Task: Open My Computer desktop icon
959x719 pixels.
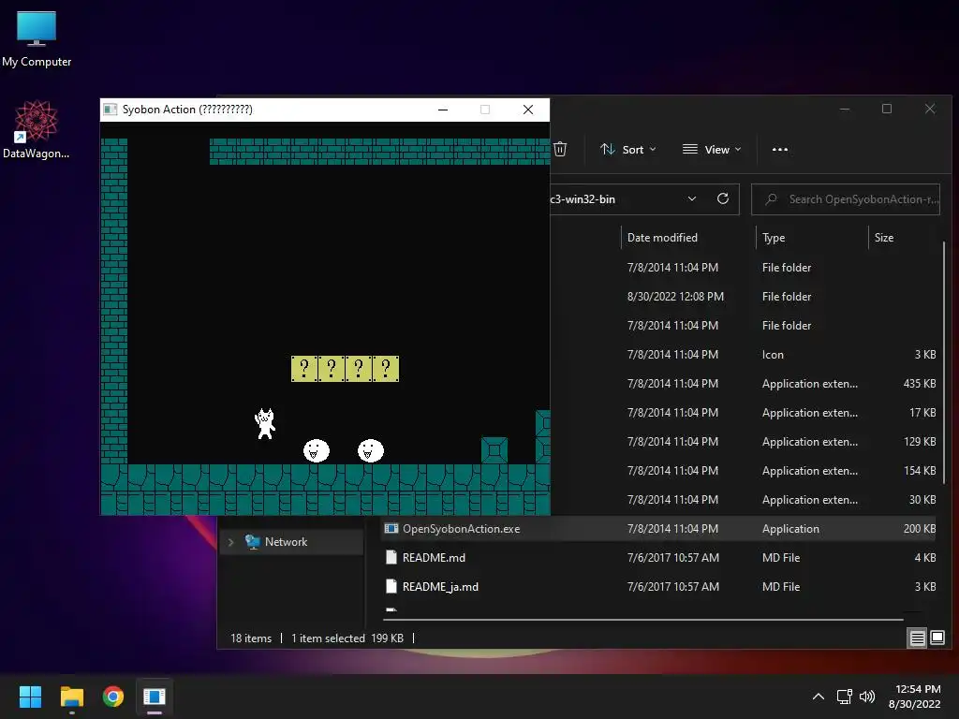Action: tap(37, 38)
